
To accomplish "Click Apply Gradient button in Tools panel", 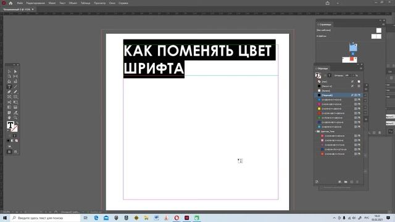I will pos(12,141).
